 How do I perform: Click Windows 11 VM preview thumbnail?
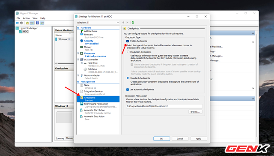pyautogui.click(x=64, y=117)
